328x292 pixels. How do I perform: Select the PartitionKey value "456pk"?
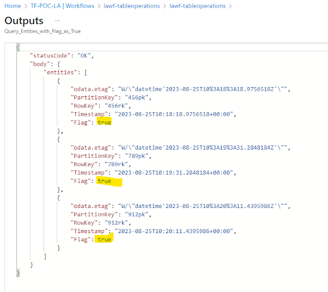coord(137,97)
